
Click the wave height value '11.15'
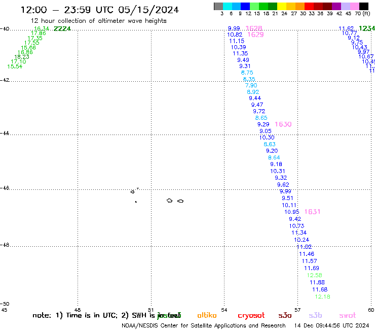[x=237, y=41]
